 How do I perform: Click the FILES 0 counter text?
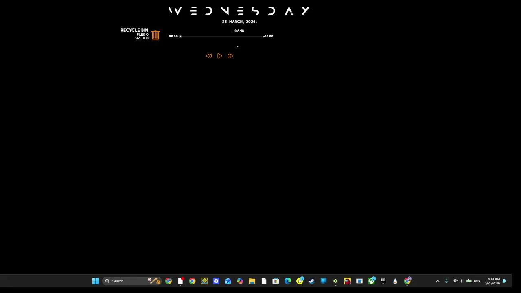(142, 35)
